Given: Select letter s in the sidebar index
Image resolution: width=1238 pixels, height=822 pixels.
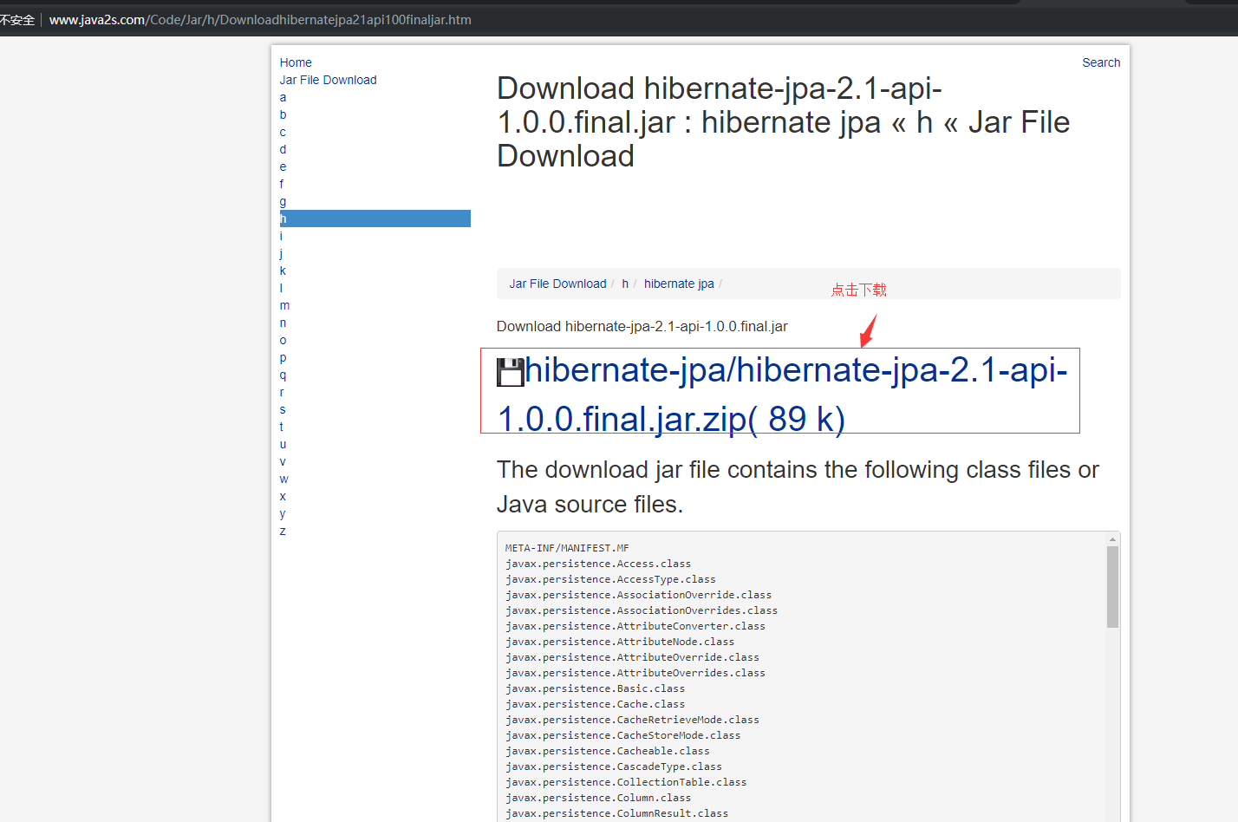Looking at the screenshot, I should point(282,408).
